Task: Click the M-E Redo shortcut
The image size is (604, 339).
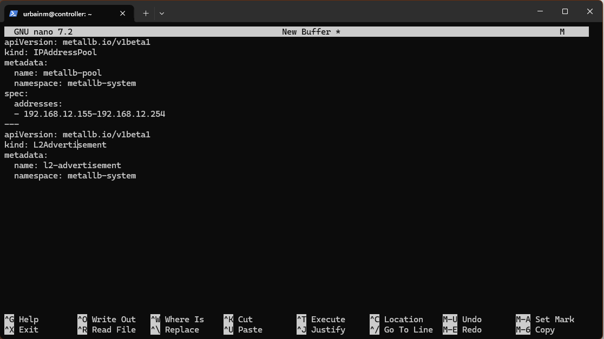Action: click(x=462, y=330)
